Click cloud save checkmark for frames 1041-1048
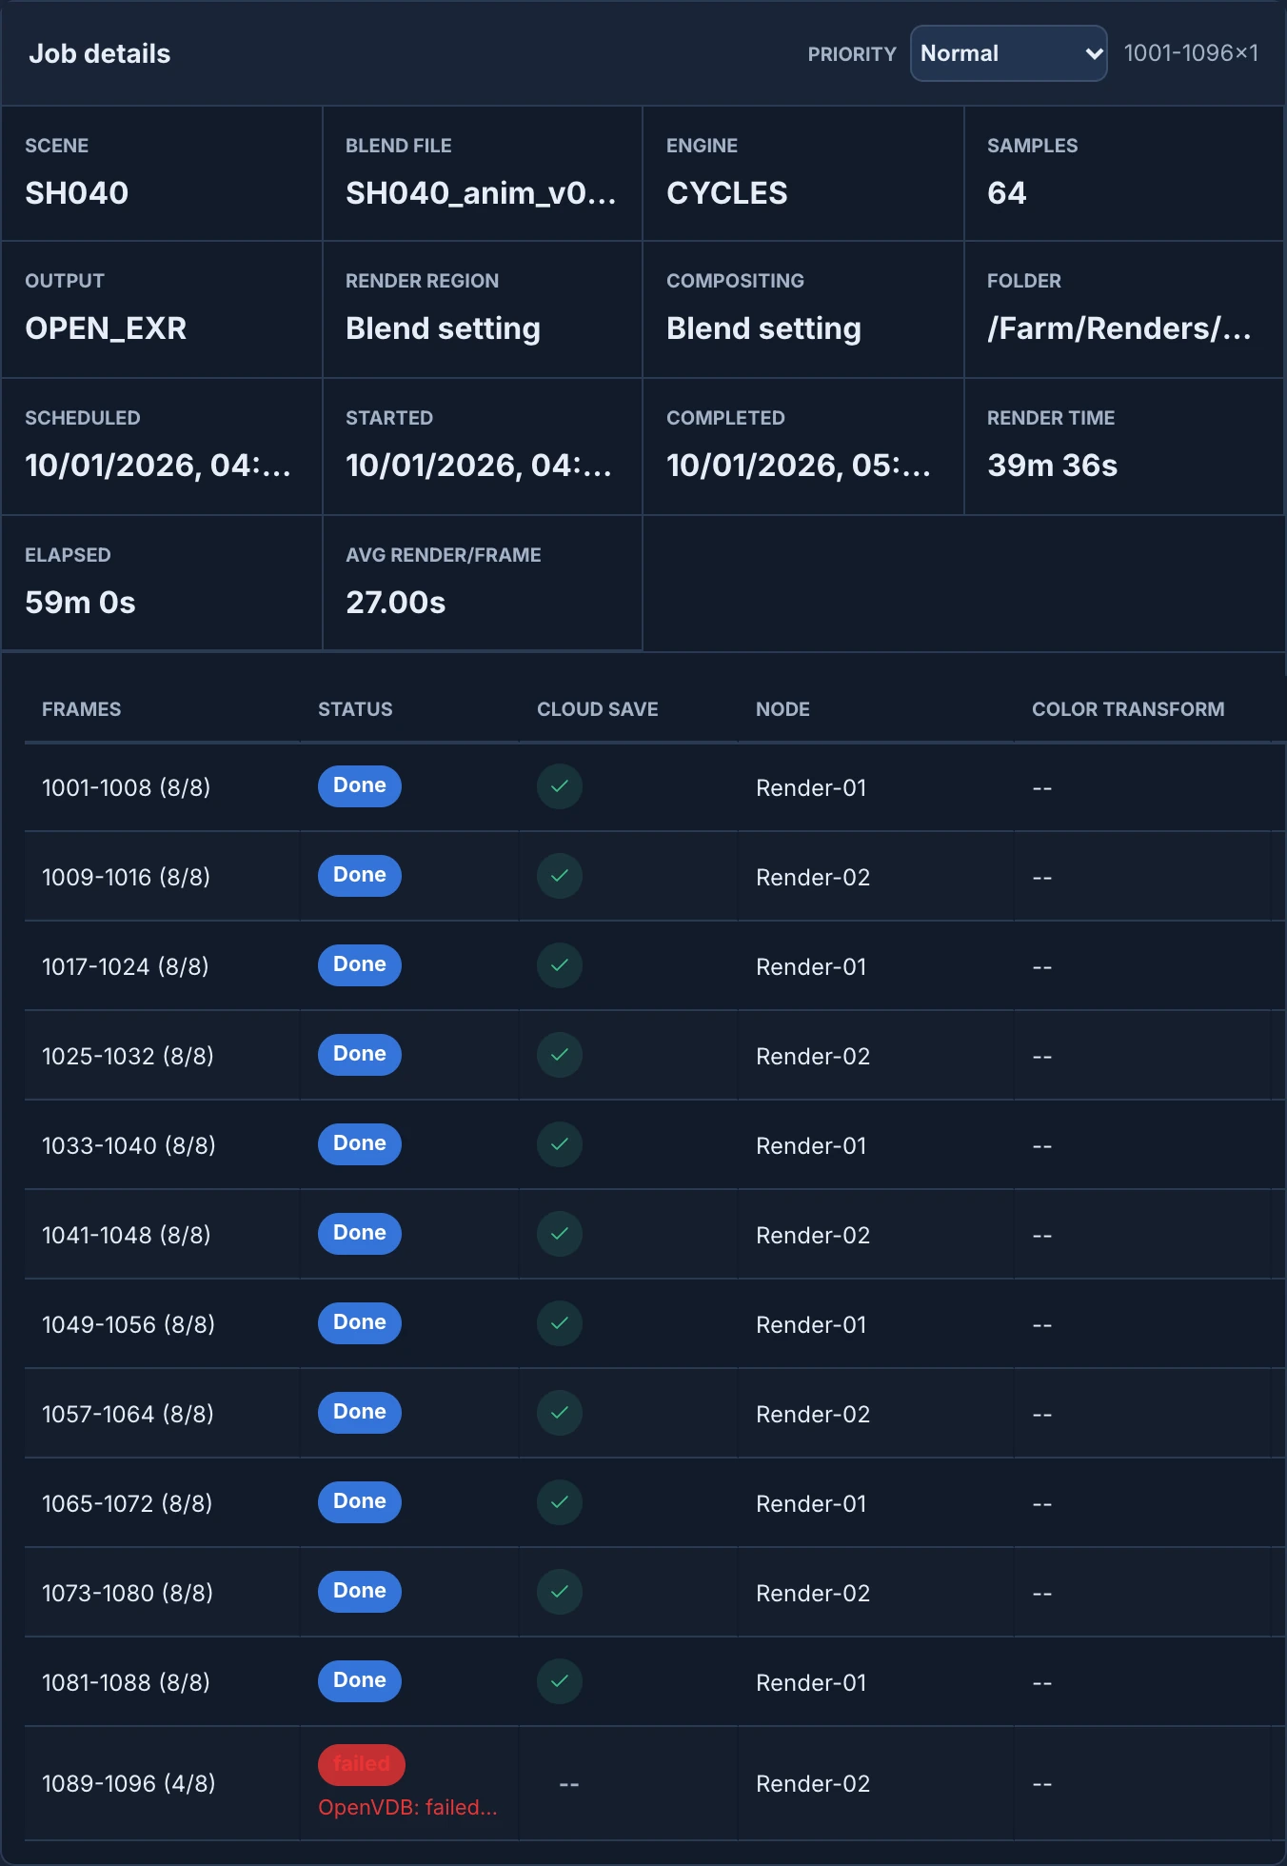The height and width of the screenshot is (1866, 1287). pos(560,1234)
